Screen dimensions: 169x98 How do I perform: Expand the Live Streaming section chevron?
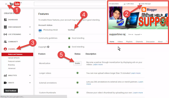point(30,34)
